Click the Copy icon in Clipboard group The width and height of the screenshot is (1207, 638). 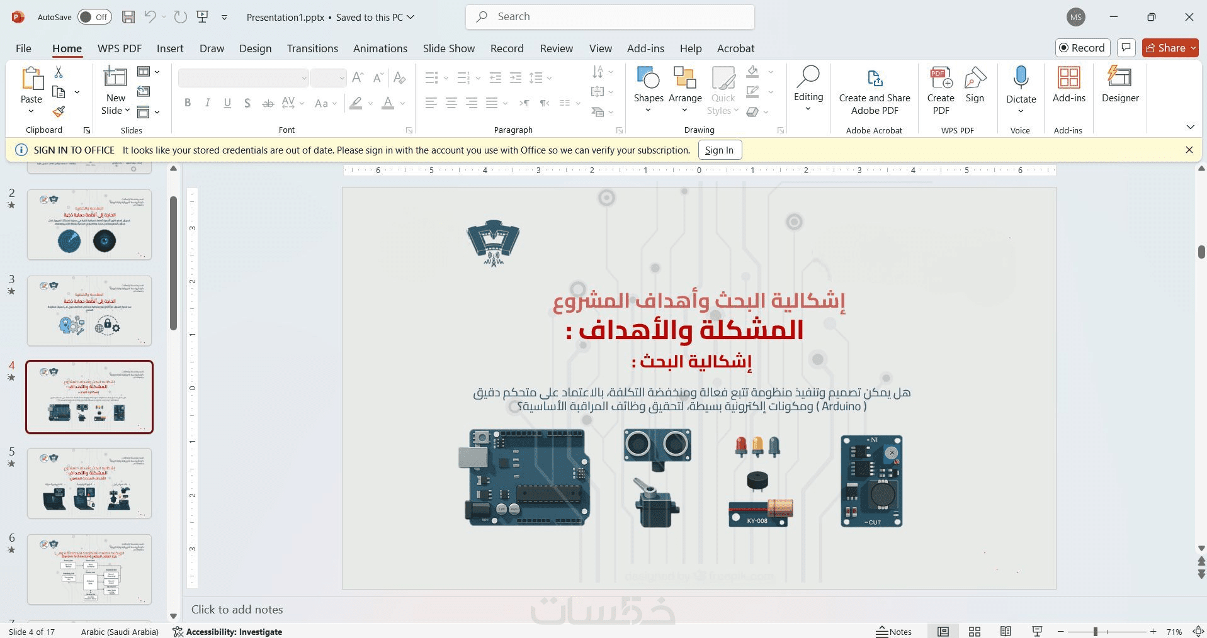59,92
